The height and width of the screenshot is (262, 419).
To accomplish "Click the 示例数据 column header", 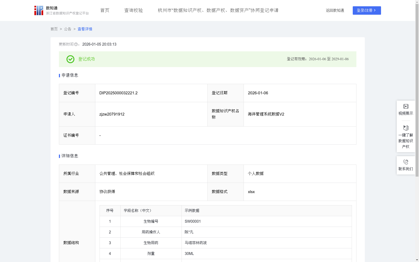I will pyautogui.click(x=267, y=211).
